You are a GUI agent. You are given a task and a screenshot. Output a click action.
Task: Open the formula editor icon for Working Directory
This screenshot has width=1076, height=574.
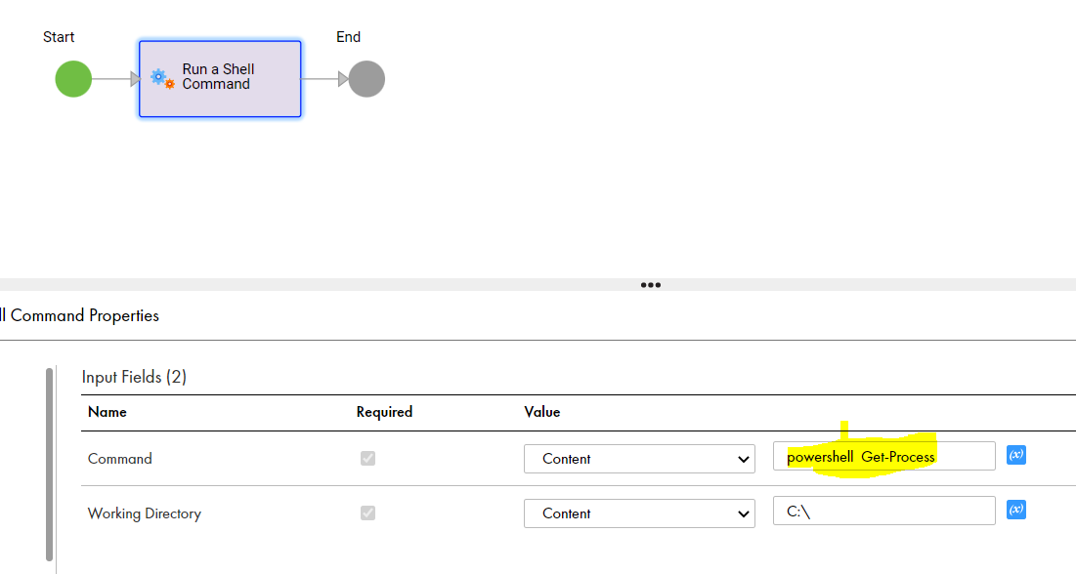click(x=1016, y=510)
